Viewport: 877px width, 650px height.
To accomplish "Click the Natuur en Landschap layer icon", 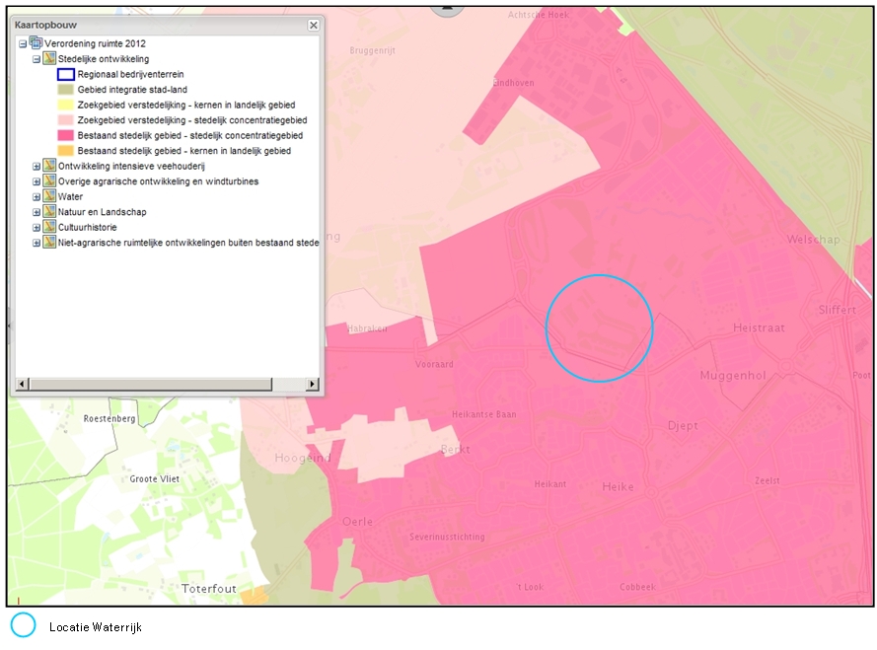I will [x=50, y=212].
